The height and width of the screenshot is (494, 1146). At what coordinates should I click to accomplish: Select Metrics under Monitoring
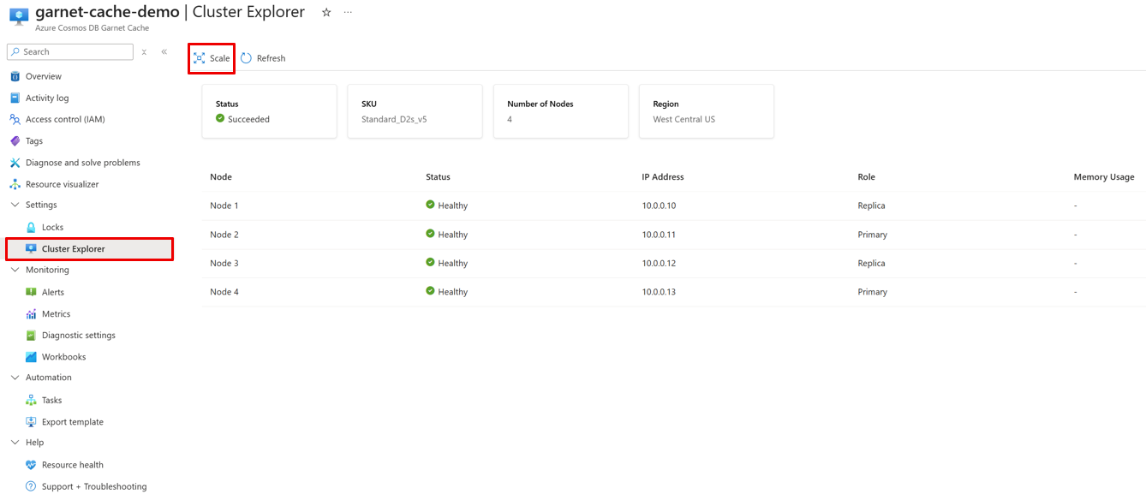pyautogui.click(x=56, y=314)
